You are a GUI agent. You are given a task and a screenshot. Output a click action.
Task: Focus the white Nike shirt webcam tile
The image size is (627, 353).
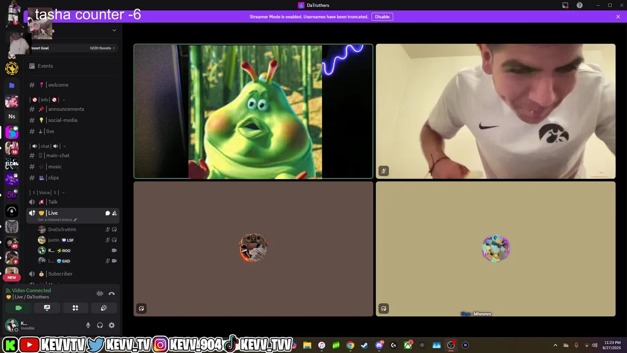(x=496, y=111)
